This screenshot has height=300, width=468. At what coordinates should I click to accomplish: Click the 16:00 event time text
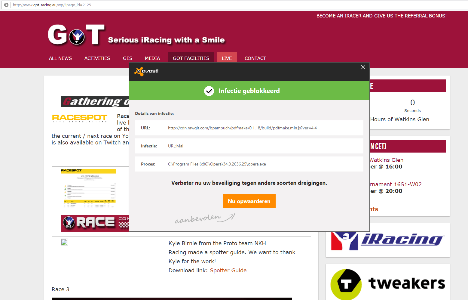pos(394,167)
